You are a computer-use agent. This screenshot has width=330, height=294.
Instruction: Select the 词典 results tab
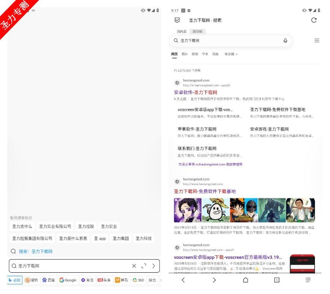tap(215, 54)
